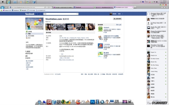Click the Wi-Fi icon in the menu bar
This screenshot has width=169, height=105.
tap(154, 2)
